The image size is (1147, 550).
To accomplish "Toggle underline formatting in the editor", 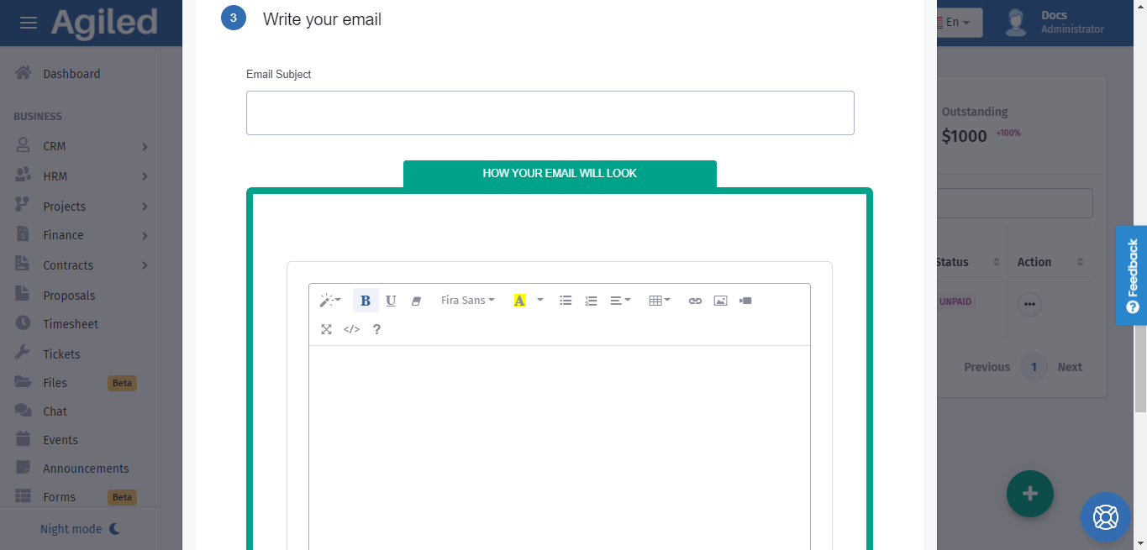I will point(391,301).
